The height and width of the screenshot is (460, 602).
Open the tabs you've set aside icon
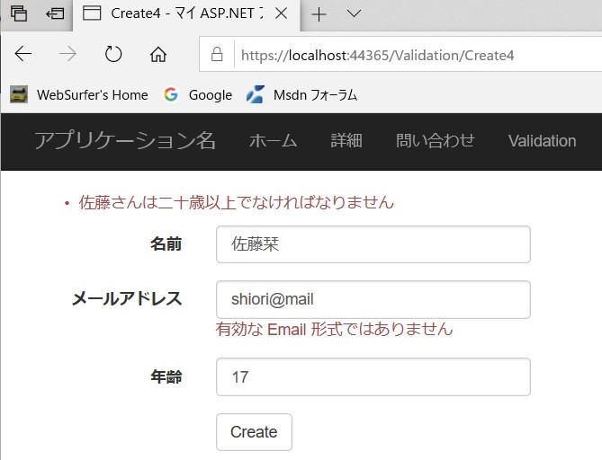tap(19, 13)
